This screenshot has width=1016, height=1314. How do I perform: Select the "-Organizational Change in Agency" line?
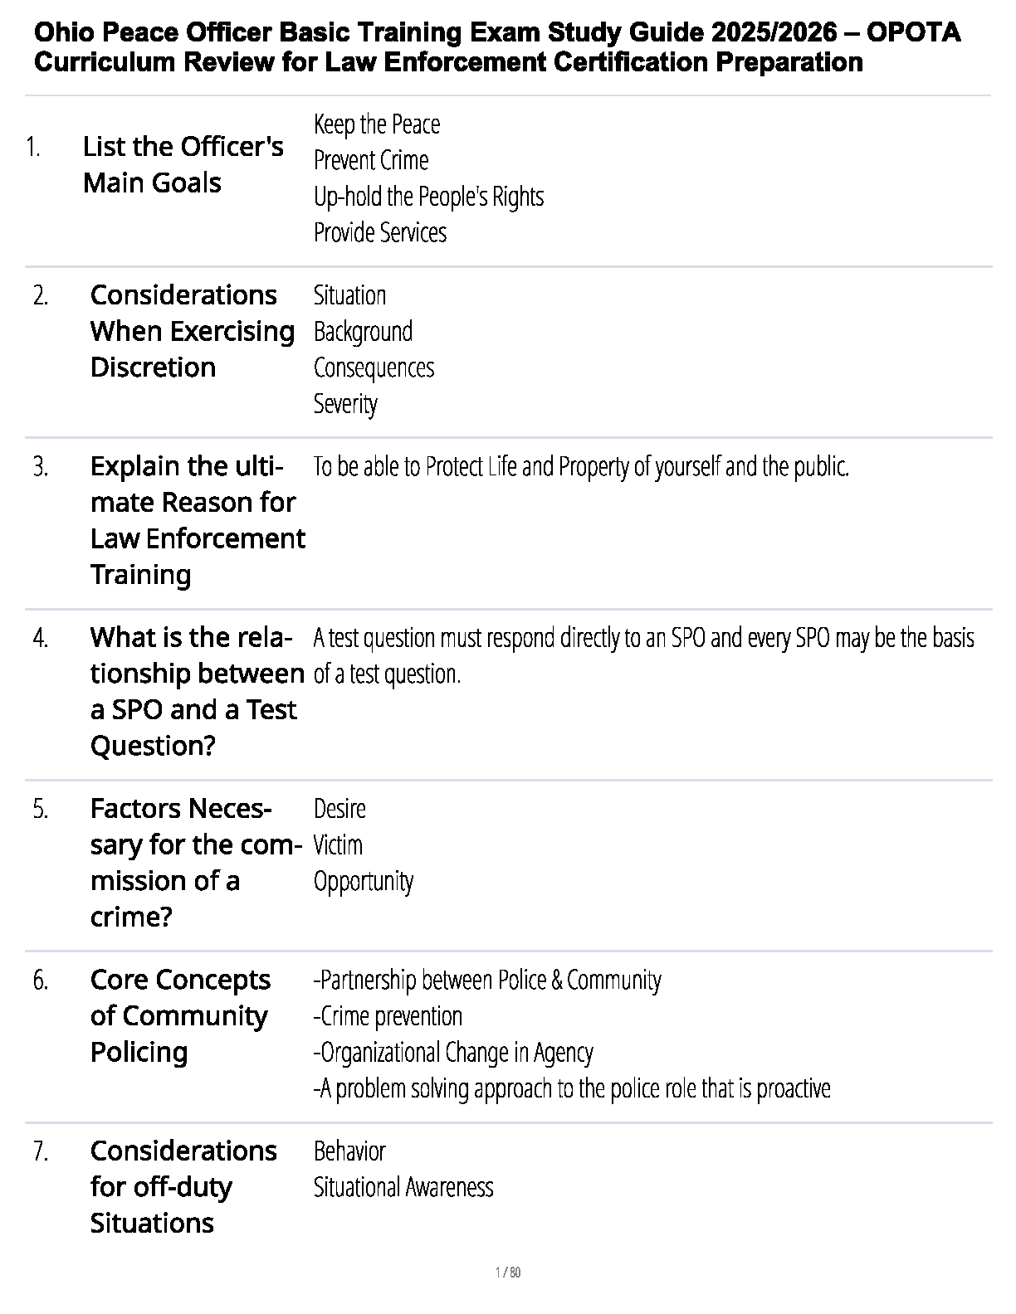tap(453, 1052)
